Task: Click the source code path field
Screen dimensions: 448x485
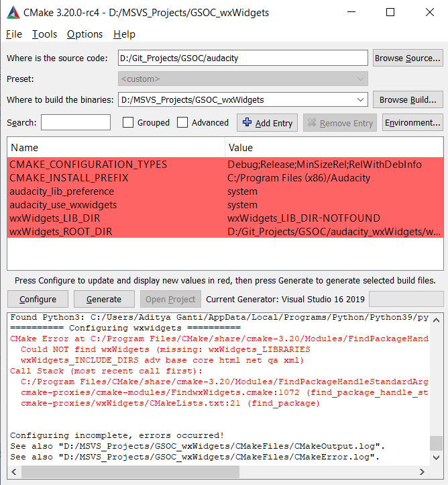Action: (x=243, y=58)
